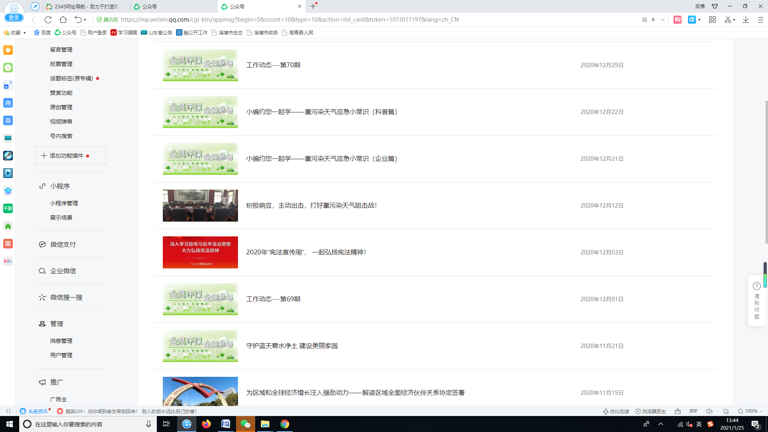Open article 工作动态---第70期
768x432 pixels.
[273, 65]
